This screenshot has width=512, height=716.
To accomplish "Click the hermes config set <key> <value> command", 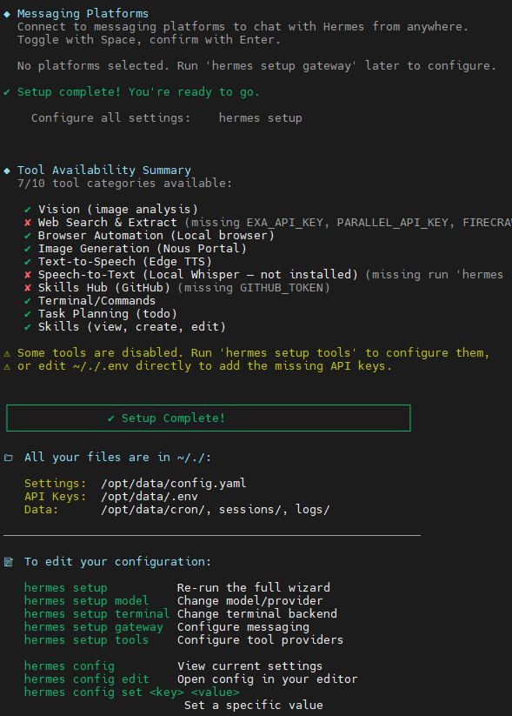I will click(x=132, y=693).
